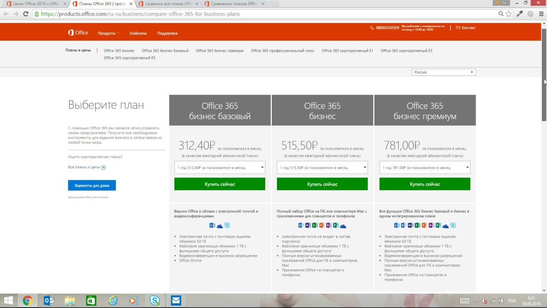547x308 pixels.
Task: Click the Выберите план heading
Action: pos(106,105)
